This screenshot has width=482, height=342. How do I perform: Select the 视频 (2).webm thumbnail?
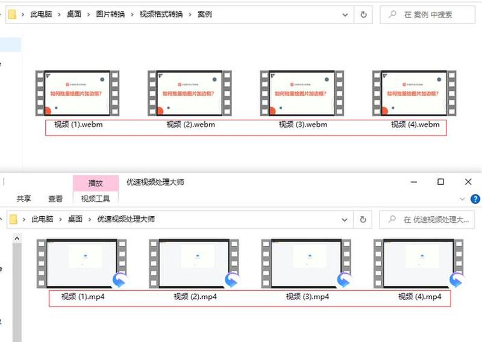click(190, 93)
